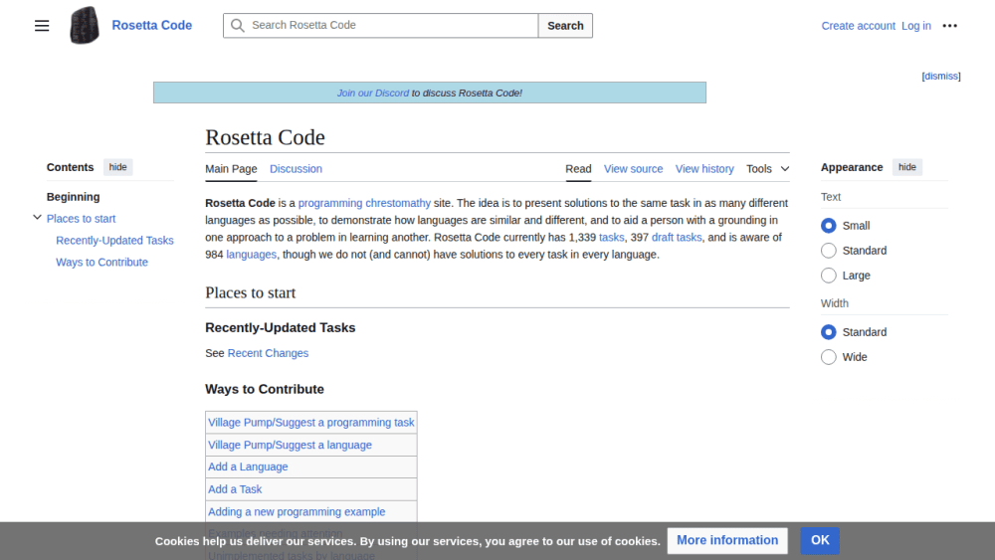
Task: Click the Rosetta Code site title
Action: 151,26
